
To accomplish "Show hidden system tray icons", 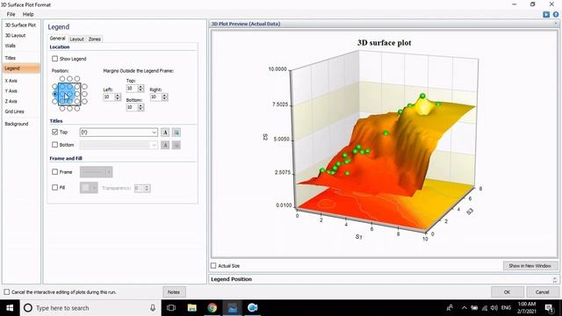I will [465, 308].
